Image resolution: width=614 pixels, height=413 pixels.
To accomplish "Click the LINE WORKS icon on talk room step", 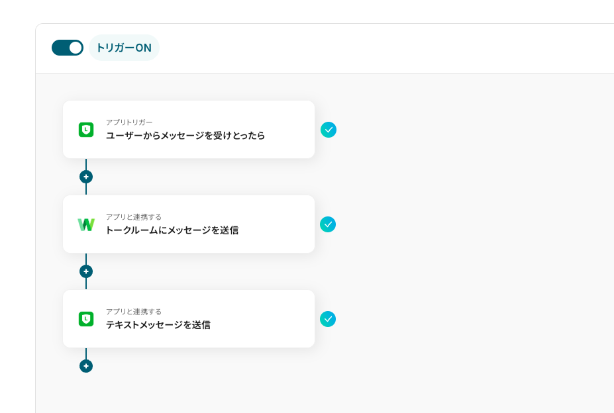I will [x=86, y=224].
